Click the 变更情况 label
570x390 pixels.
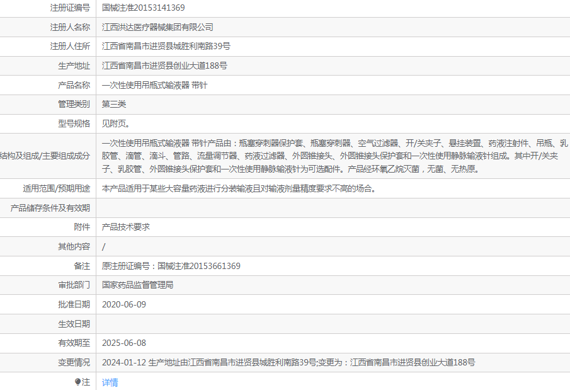coord(74,362)
